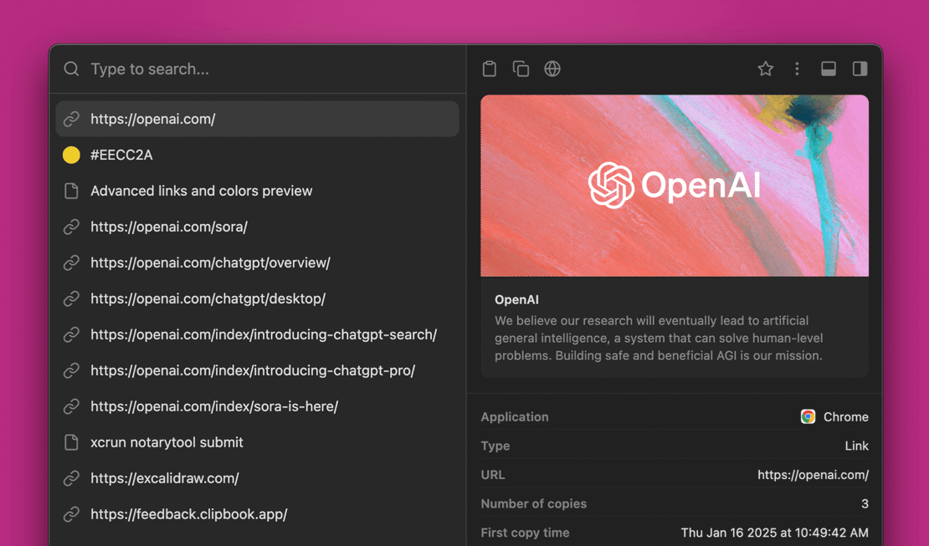Focus the Type to search field
The width and height of the screenshot is (929, 546).
click(258, 69)
